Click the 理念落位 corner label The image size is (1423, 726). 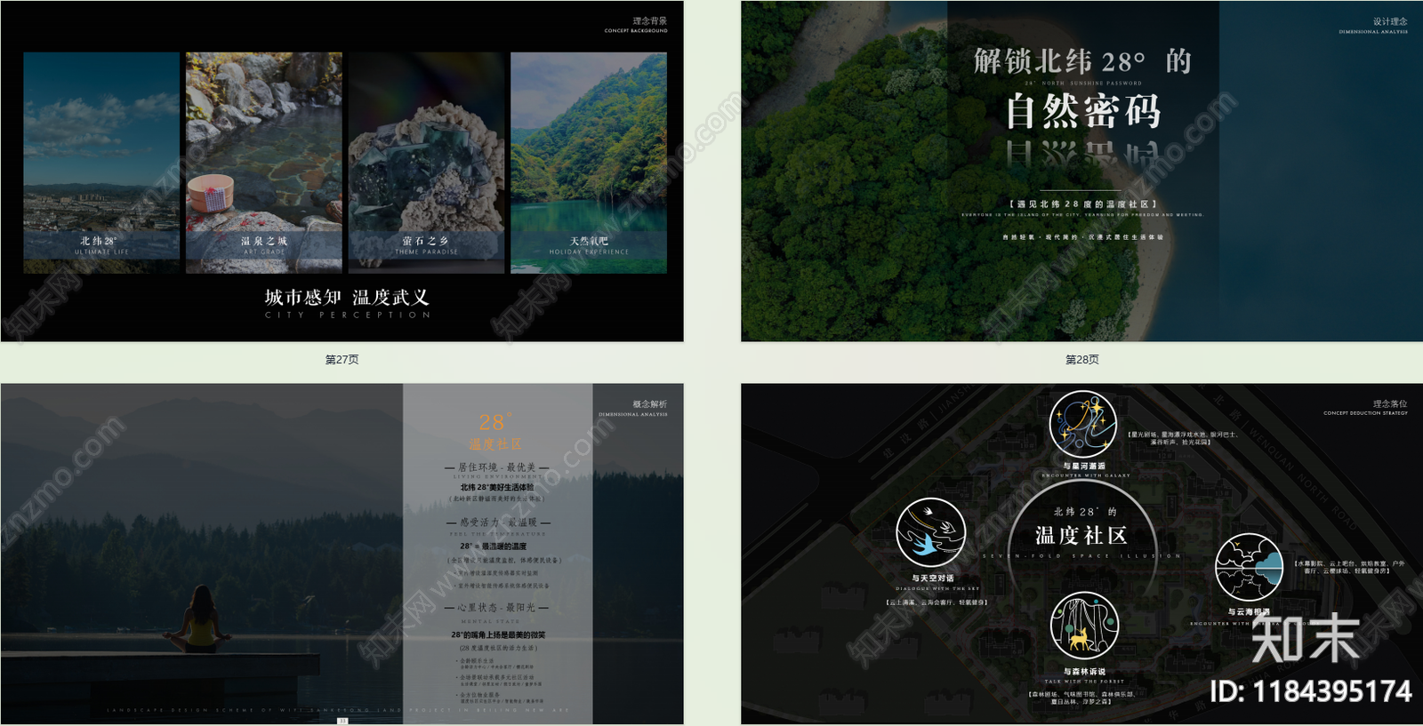point(1390,403)
